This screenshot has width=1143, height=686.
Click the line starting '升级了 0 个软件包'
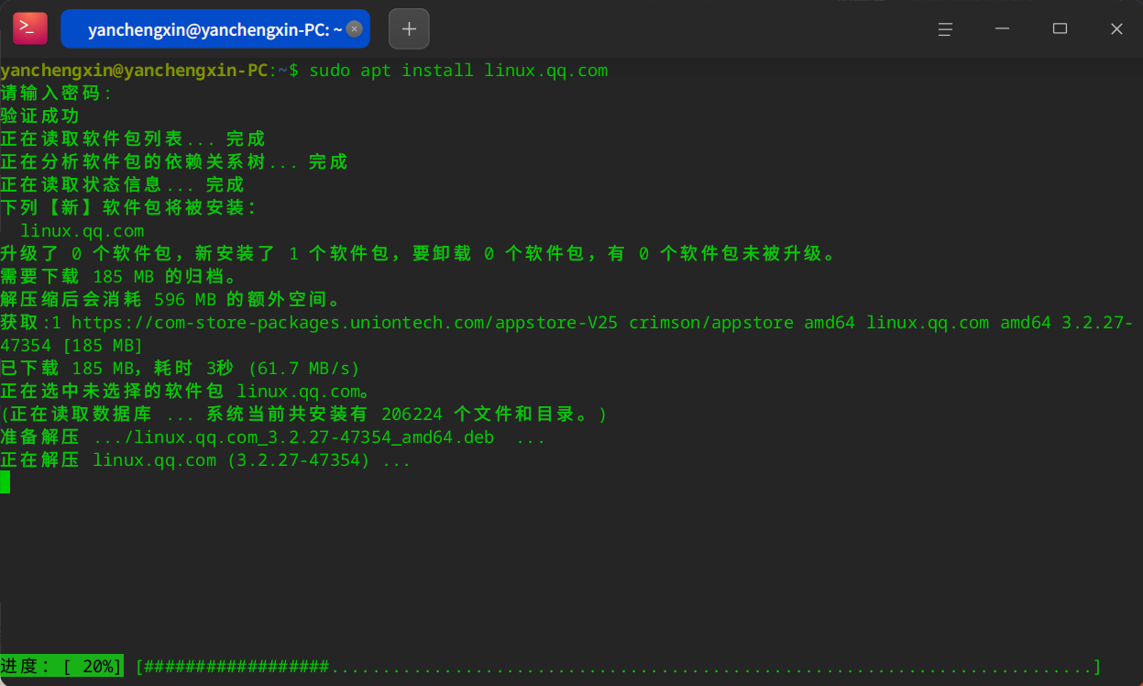pos(419,254)
